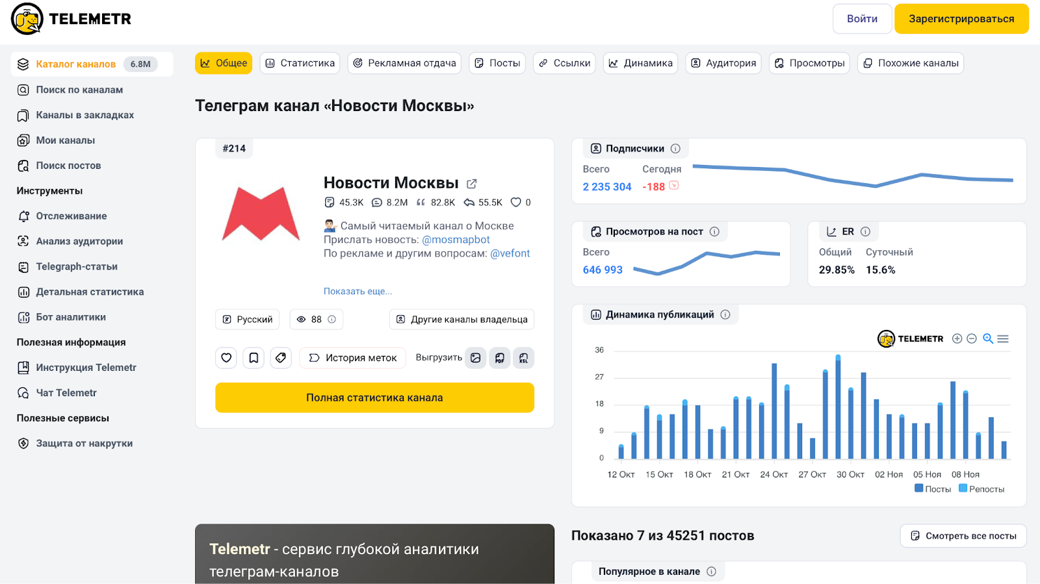
Task: Click the info icon next to Динамика публикаций
Action: pyautogui.click(x=725, y=315)
